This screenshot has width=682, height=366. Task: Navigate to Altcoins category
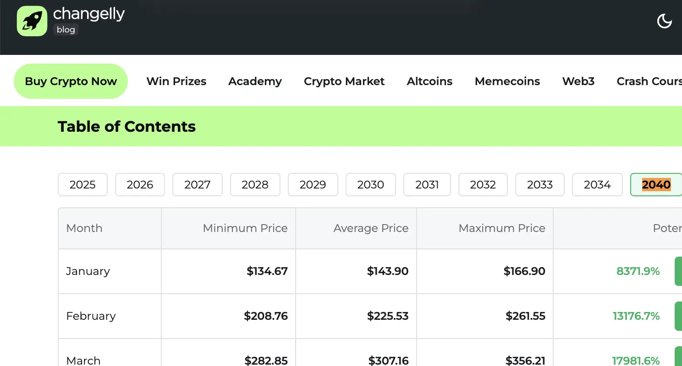tap(429, 81)
